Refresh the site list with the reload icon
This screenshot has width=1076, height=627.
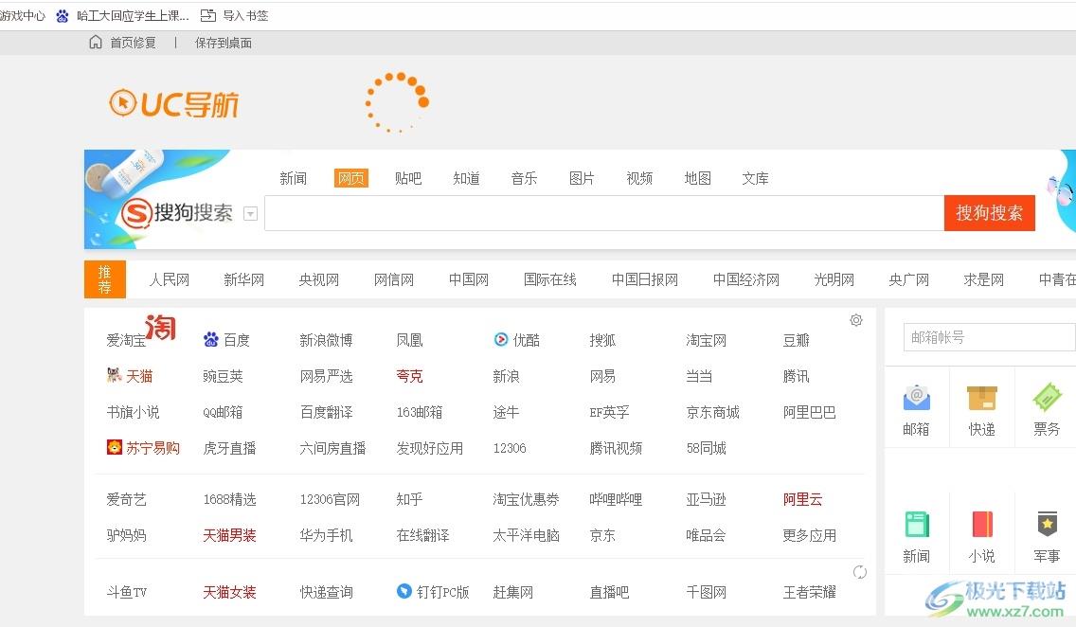coord(859,572)
